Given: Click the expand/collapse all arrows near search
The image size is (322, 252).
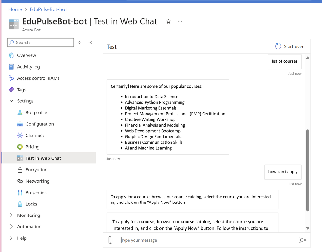Looking at the screenshot, I should [x=80, y=43].
